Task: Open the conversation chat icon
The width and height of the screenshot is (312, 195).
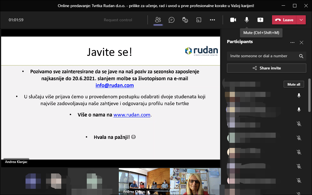Action: tap(171, 20)
